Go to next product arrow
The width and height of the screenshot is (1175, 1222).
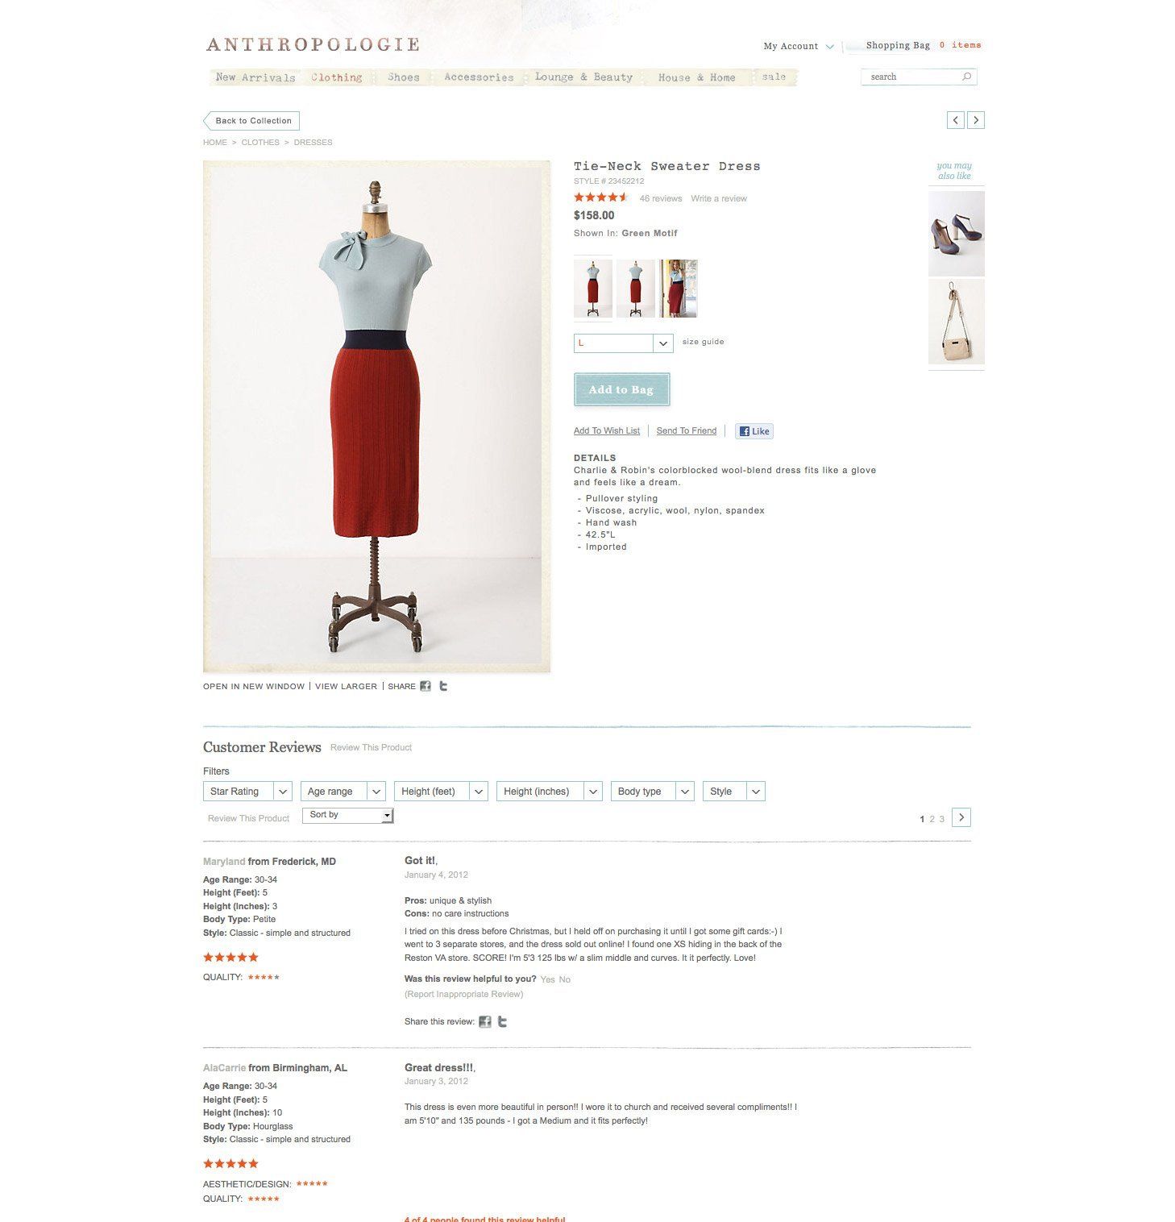tap(976, 120)
